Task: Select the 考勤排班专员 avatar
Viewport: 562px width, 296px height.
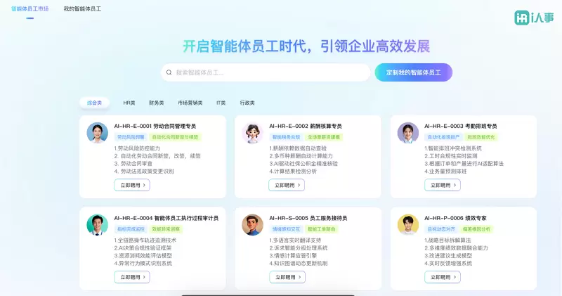Action: (x=408, y=133)
